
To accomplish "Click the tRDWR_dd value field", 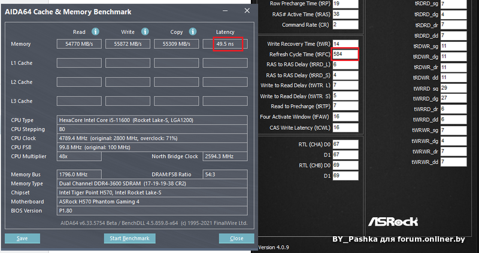I will (453, 78).
